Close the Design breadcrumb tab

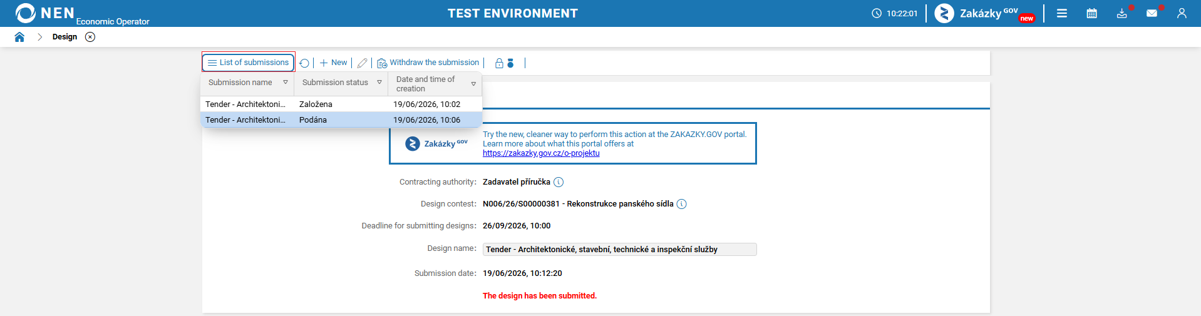(90, 37)
